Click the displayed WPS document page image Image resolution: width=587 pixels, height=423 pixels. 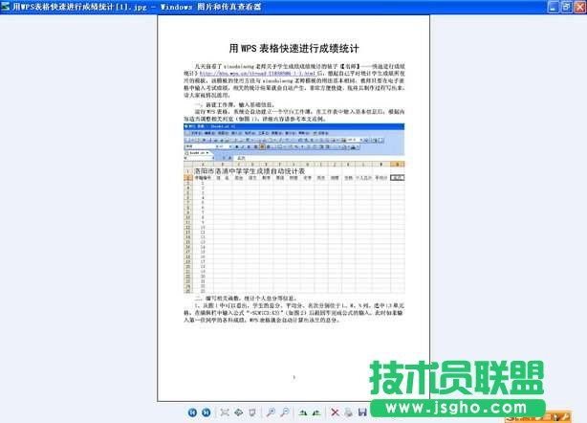293,208
